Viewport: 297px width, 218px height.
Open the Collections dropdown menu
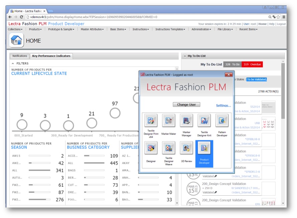[x=15, y=29]
